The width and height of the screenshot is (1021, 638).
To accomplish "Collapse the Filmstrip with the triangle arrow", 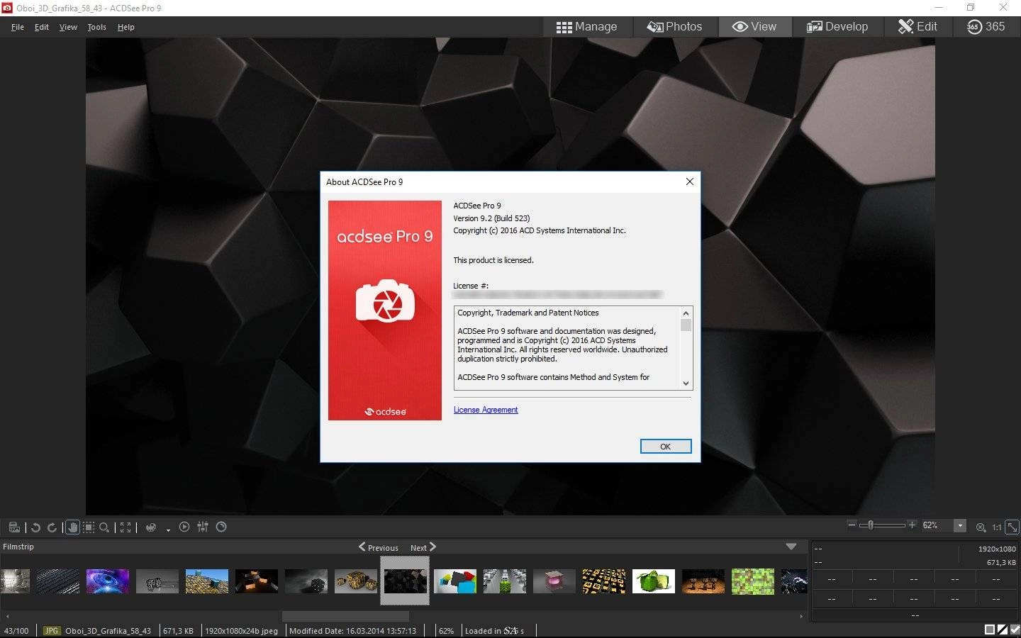I will click(791, 547).
